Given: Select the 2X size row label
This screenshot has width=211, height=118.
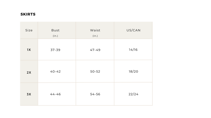Looking at the screenshot, I should [29, 72].
